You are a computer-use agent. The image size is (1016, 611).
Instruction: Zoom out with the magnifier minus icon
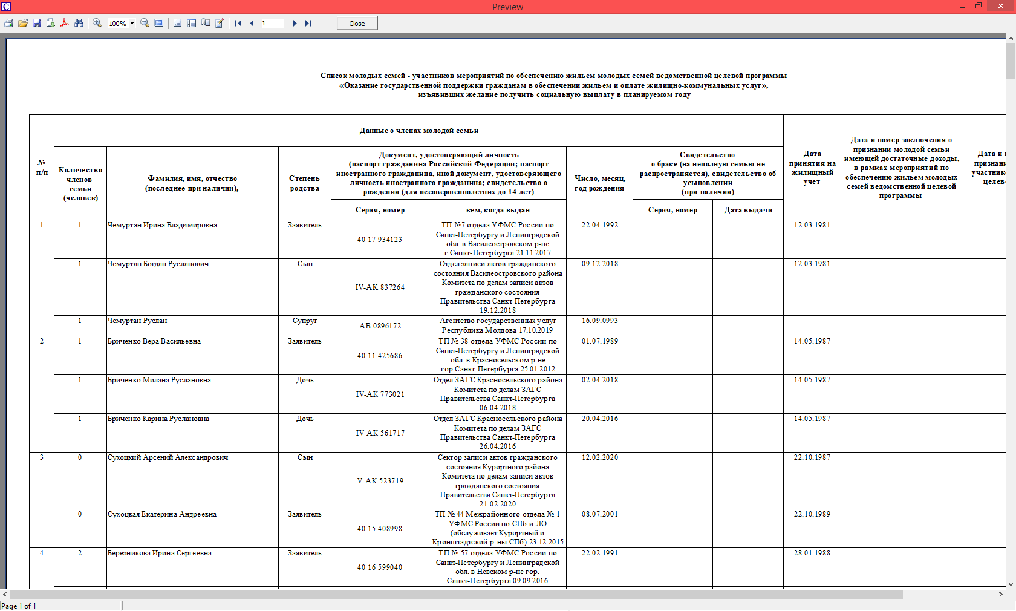click(145, 24)
